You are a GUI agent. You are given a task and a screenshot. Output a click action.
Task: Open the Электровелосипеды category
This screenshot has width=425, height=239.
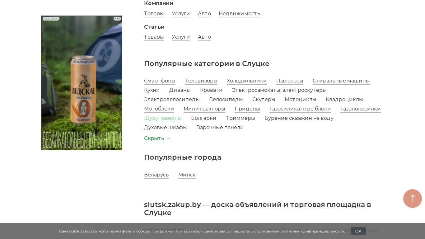coord(172,99)
